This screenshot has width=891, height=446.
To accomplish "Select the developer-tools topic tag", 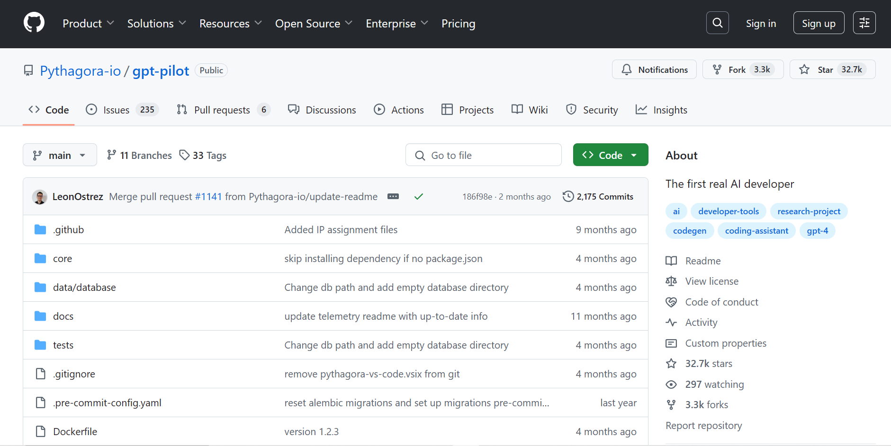I will (729, 211).
